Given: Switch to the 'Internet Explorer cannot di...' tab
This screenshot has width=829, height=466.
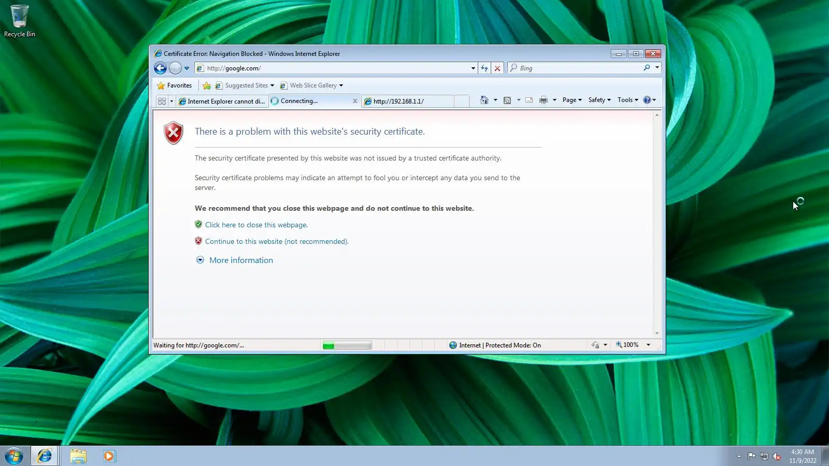Looking at the screenshot, I should (222, 101).
